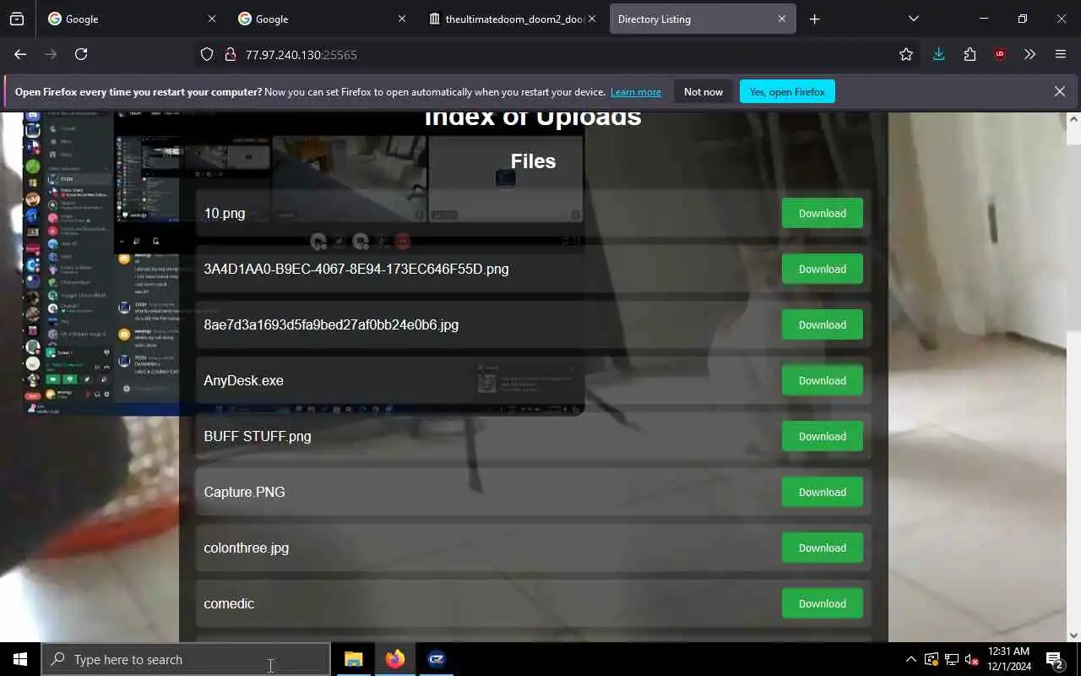Click the Firefox taskbar icon
The width and height of the screenshot is (1081, 676).
pos(394,659)
